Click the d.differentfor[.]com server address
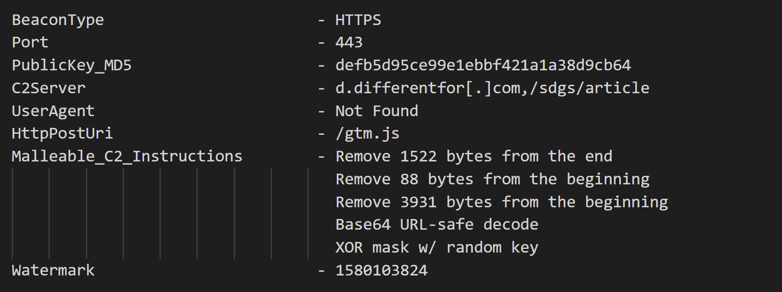The width and height of the screenshot is (782, 292). (x=428, y=88)
